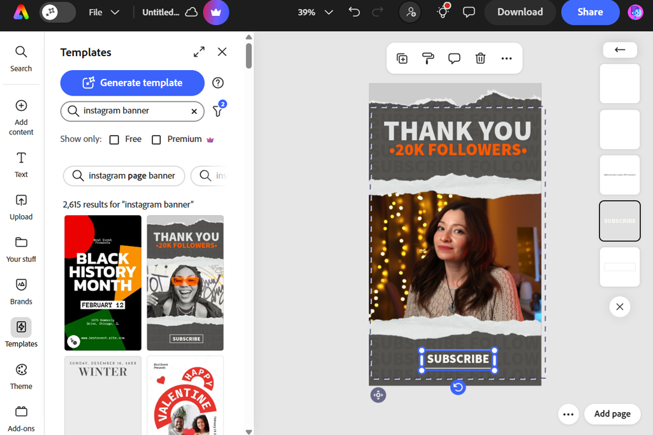Open the lightbulb tips icon
The height and width of the screenshot is (435, 653).
coord(443,11)
